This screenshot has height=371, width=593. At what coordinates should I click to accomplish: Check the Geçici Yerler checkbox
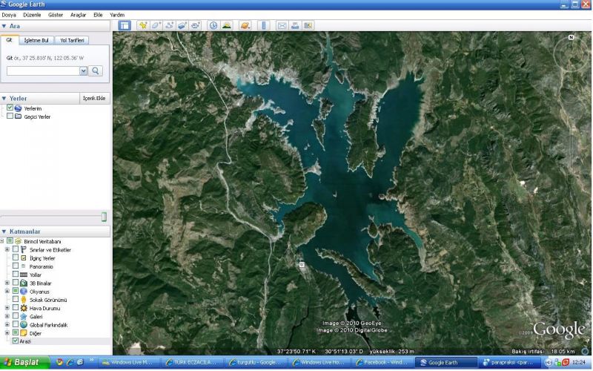[10, 116]
